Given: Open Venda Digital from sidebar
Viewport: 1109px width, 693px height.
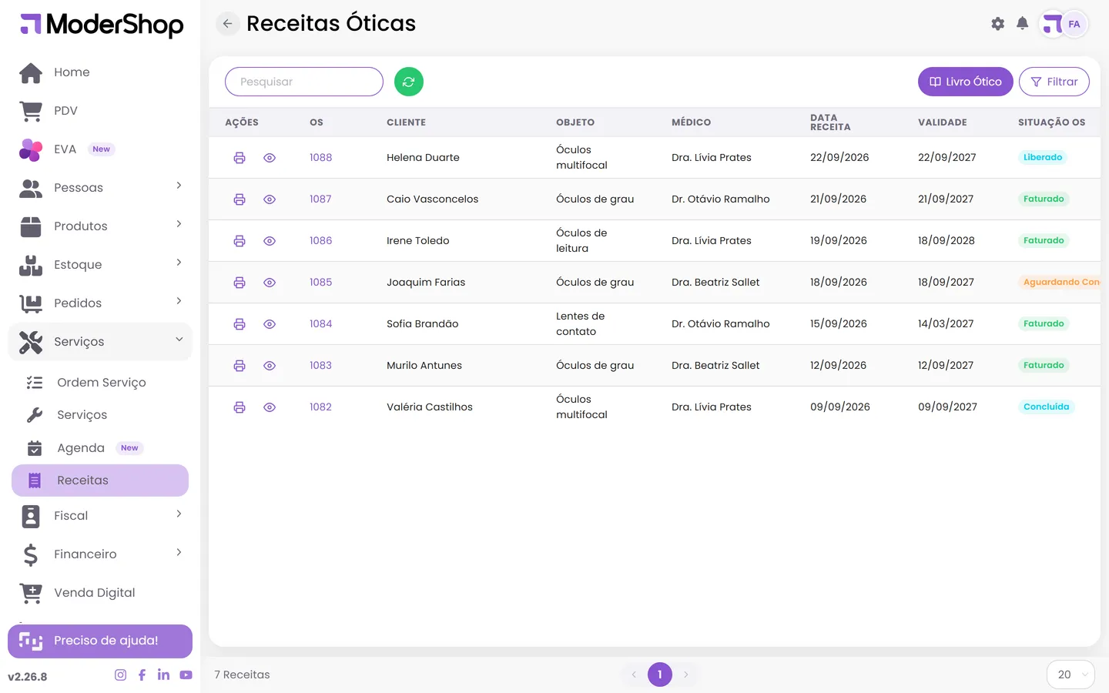Looking at the screenshot, I should 100,593.
